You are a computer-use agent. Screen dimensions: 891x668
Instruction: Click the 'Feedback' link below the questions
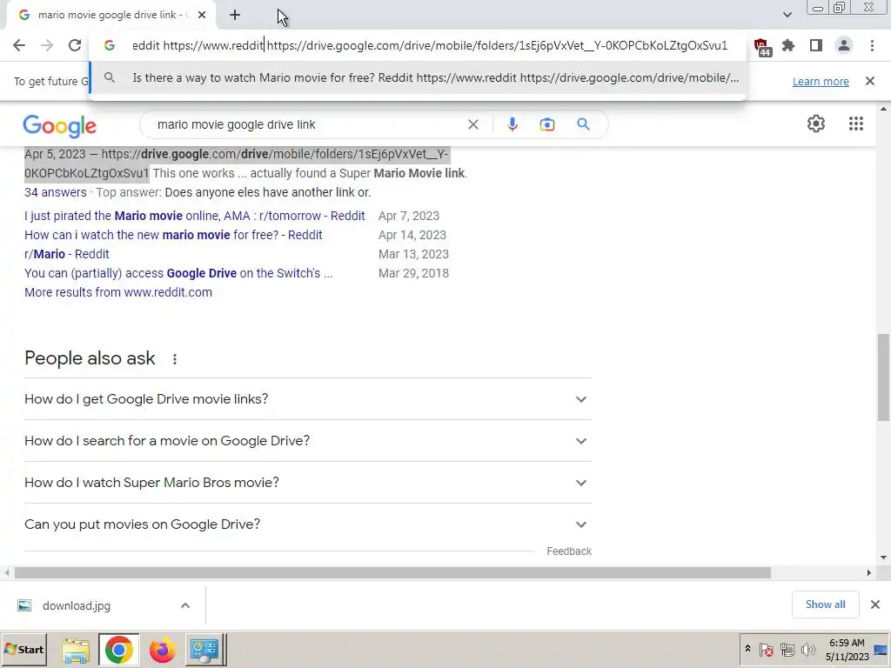[x=569, y=551]
